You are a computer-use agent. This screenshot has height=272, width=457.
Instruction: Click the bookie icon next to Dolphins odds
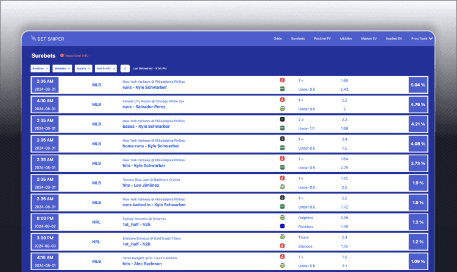(x=282, y=217)
